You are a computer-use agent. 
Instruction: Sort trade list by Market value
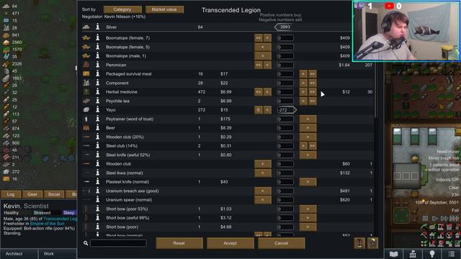click(164, 9)
